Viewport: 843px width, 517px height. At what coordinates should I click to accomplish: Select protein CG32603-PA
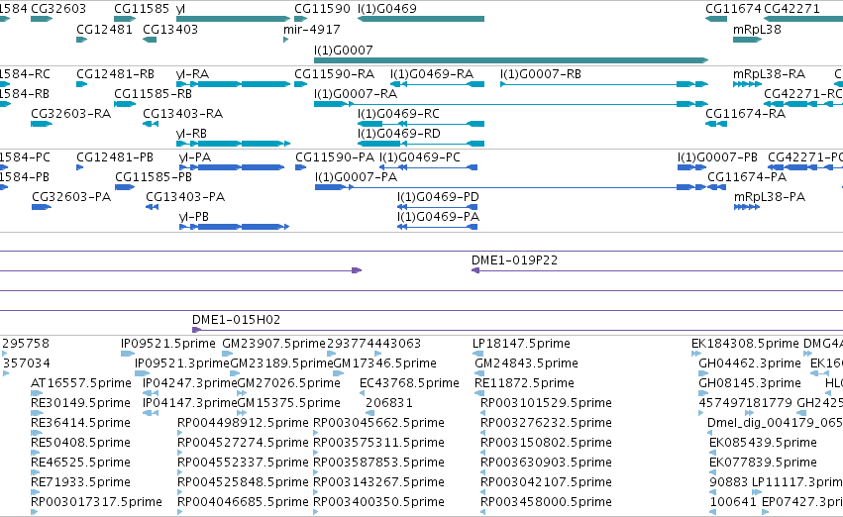[71, 197]
